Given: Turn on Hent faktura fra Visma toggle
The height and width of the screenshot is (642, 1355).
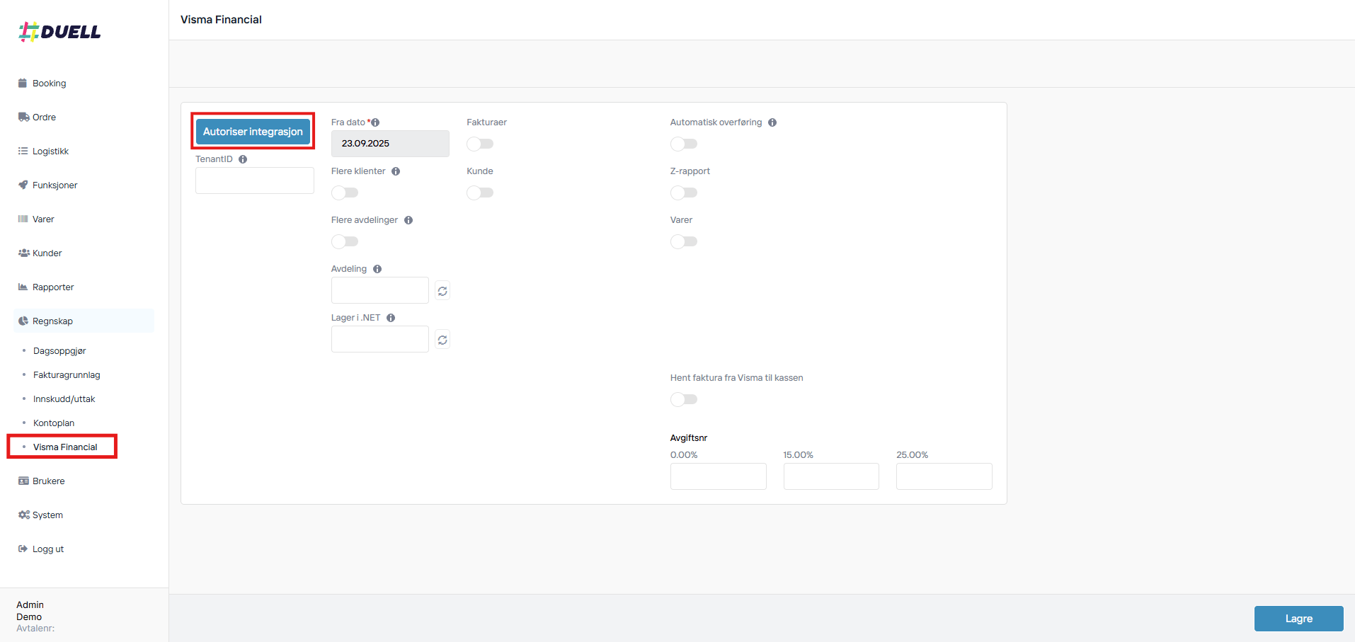Looking at the screenshot, I should point(683,399).
